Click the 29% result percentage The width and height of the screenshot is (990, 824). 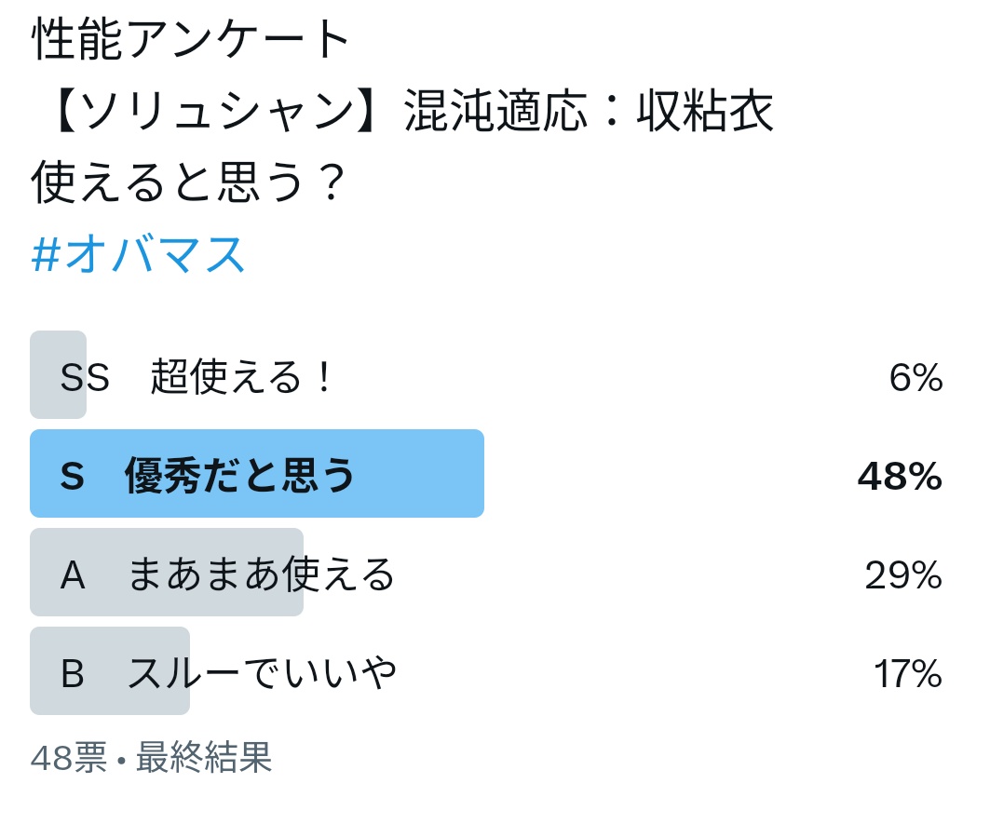[x=902, y=575]
